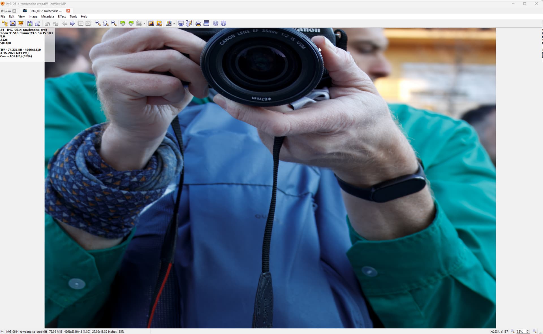Toggle fullscreen view mode icon

tap(13, 23)
